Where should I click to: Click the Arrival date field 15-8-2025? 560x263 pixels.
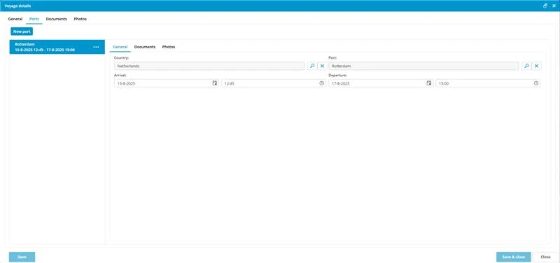[167, 83]
